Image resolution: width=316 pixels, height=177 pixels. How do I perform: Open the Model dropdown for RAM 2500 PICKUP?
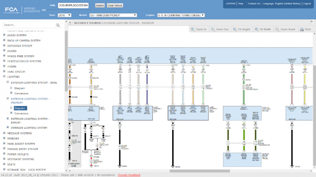113,15
